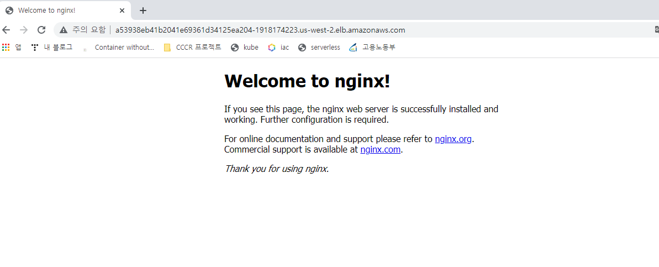Click the Welcome to nginx! heading
Screen dimensions: 659x267
pos(307,81)
